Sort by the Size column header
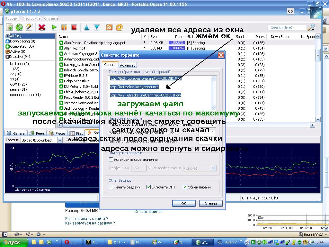 (158, 37)
